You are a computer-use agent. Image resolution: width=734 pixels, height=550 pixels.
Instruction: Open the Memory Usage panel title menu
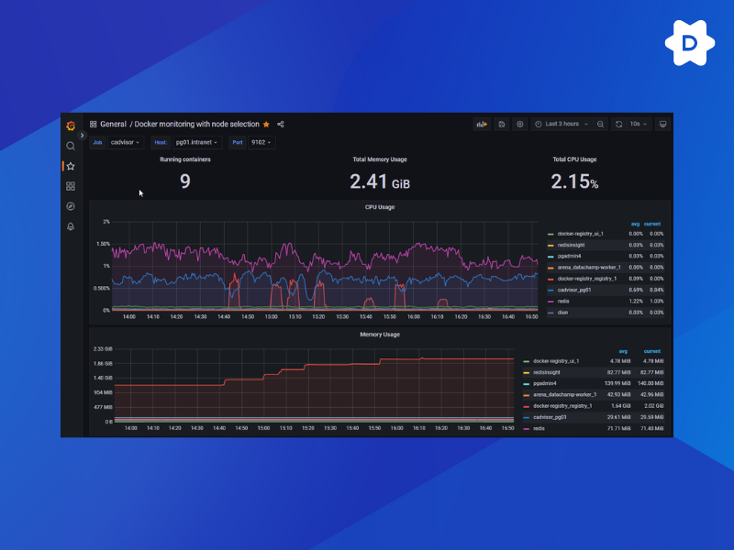tap(380, 335)
